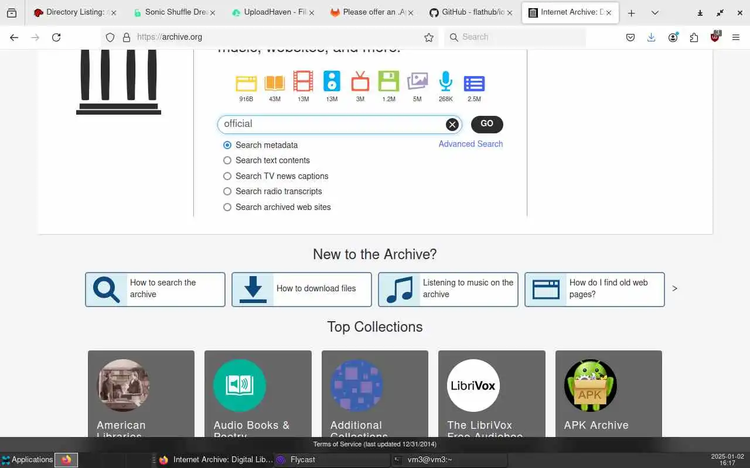Switch to the UploadHaven tab

pyautogui.click(x=272, y=12)
